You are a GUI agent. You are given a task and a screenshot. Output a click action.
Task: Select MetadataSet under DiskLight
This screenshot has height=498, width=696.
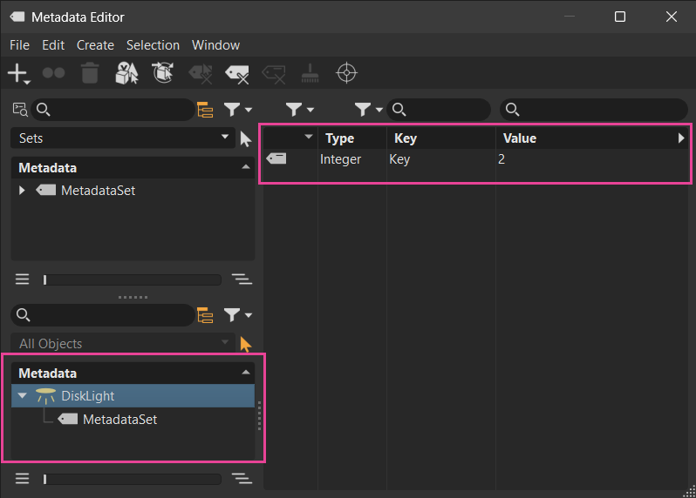[119, 419]
